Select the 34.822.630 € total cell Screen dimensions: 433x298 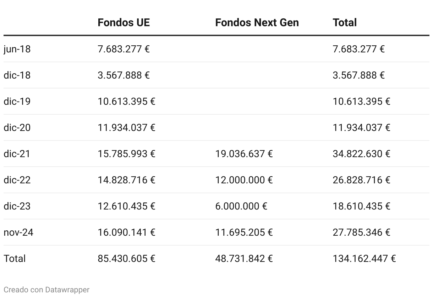click(361, 154)
